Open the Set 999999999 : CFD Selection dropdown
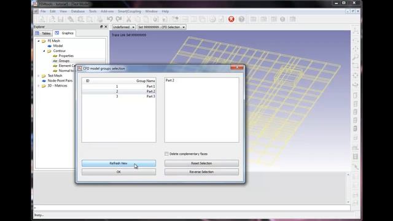393x221 pixels. (x=161, y=27)
